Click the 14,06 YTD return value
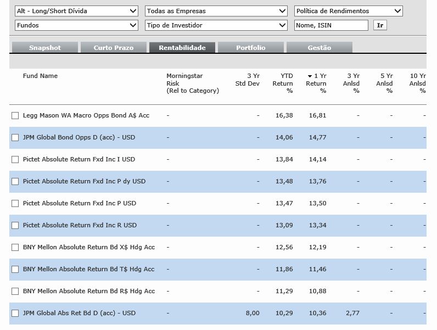Image resolution: width=437 pixels, height=330 pixels. click(284, 137)
